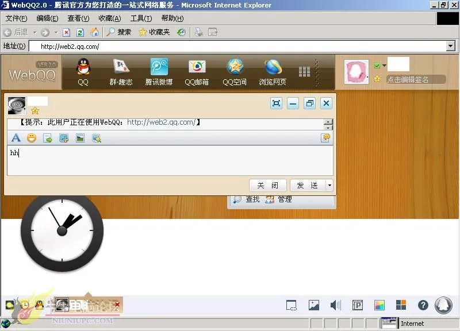This screenshot has height=331, width=460.
Task: Select the screen capture icon in chat toolbar
Action: pyautogui.click(x=63, y=138)
